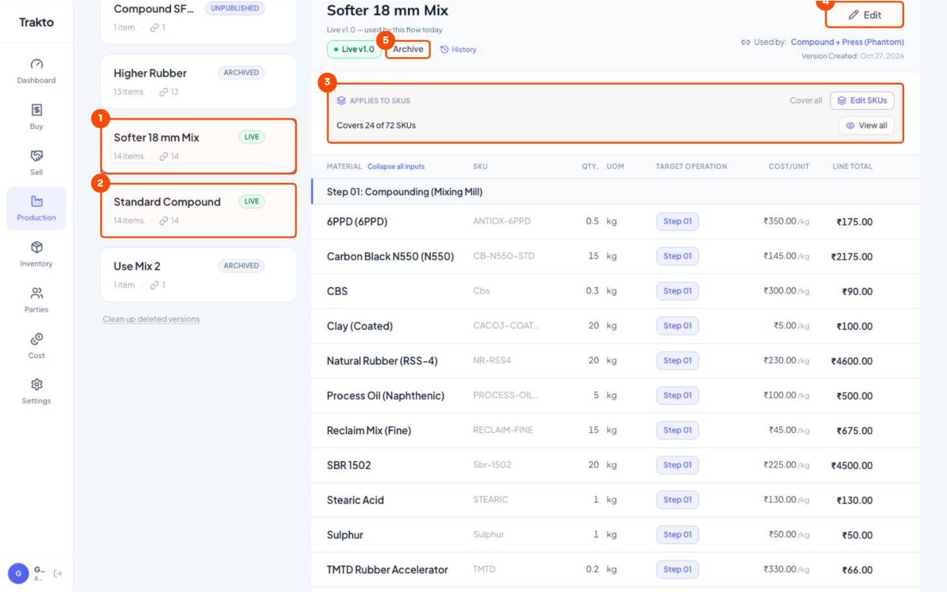Click the COST/UNIT column header
The width and height of the screenshot is (947, 592).
tap(789, 167)
